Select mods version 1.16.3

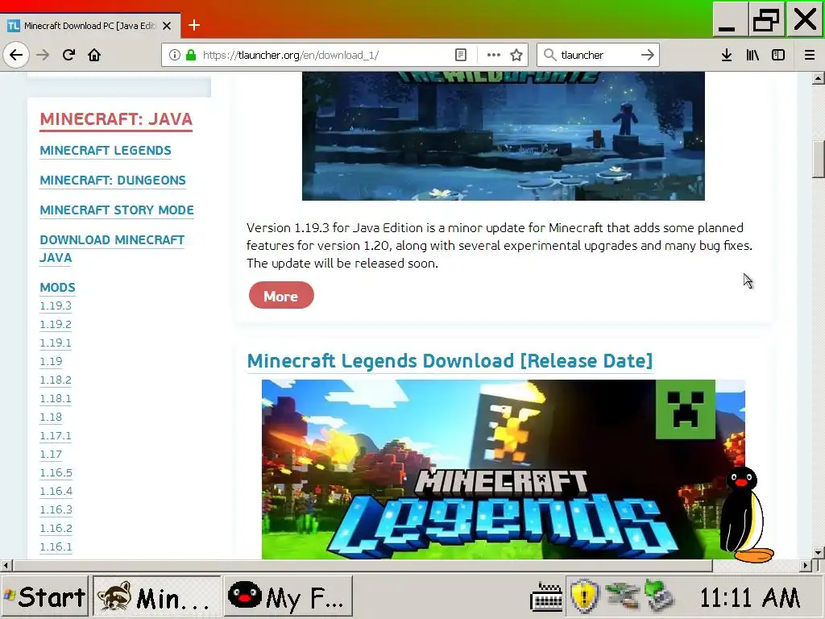56,509
